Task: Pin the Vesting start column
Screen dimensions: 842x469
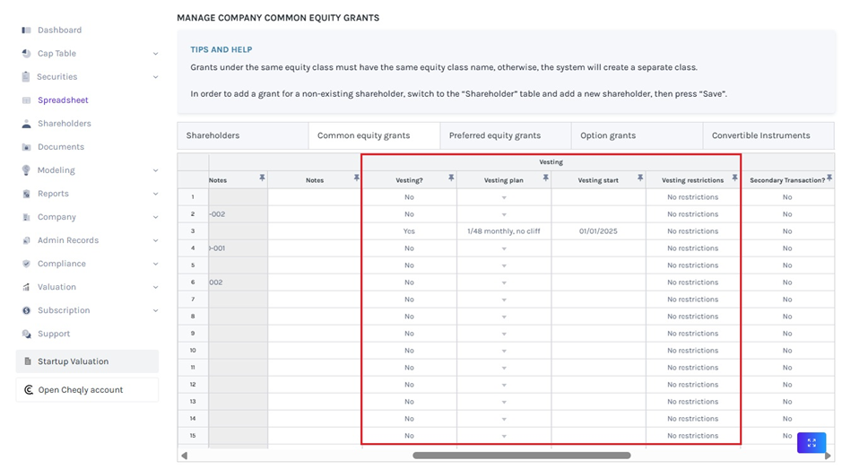Action: (639, 179)
